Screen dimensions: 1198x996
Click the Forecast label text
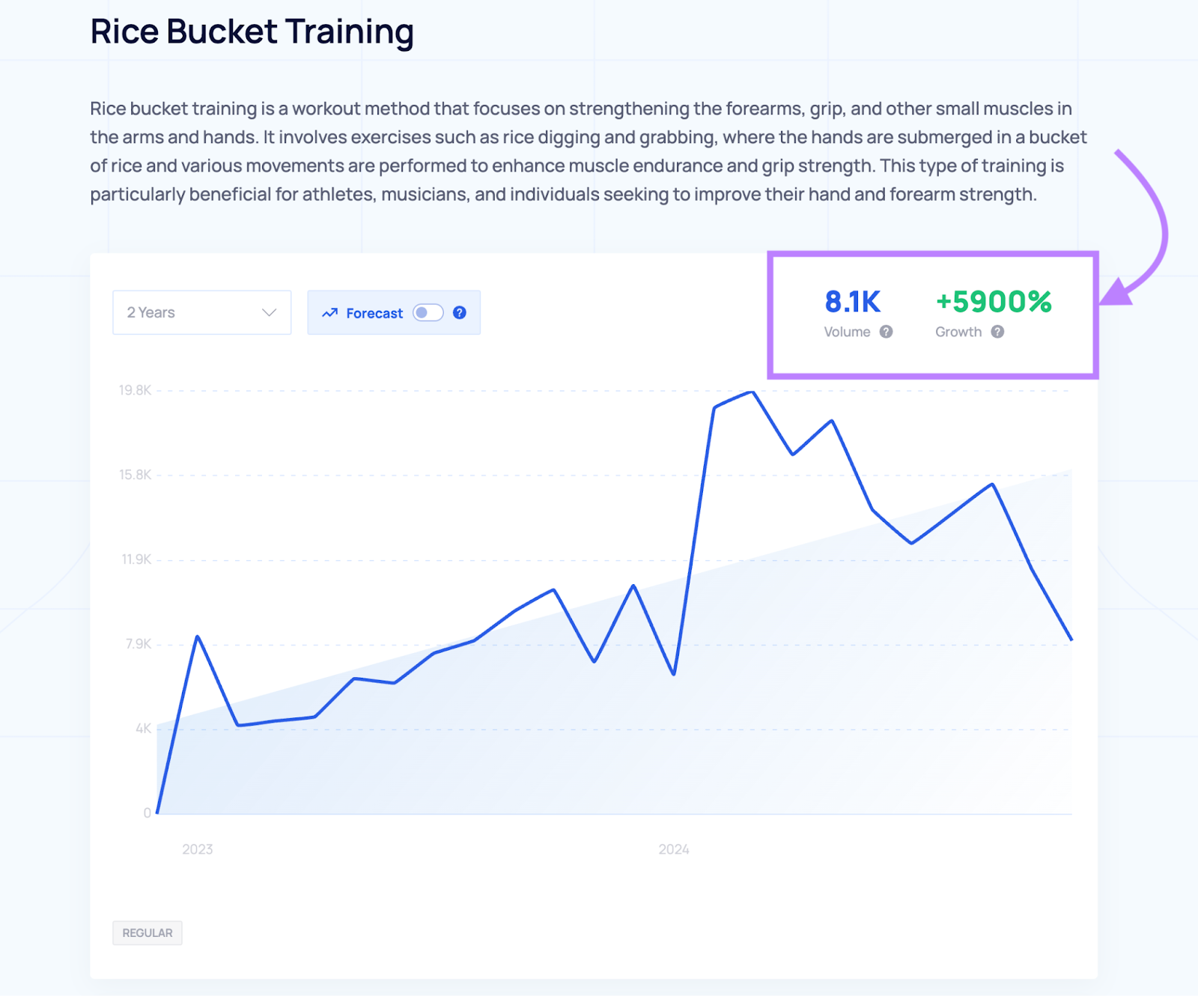coord(374,313)
